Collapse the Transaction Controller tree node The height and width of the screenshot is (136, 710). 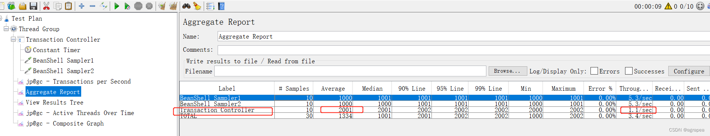(14, 39)
